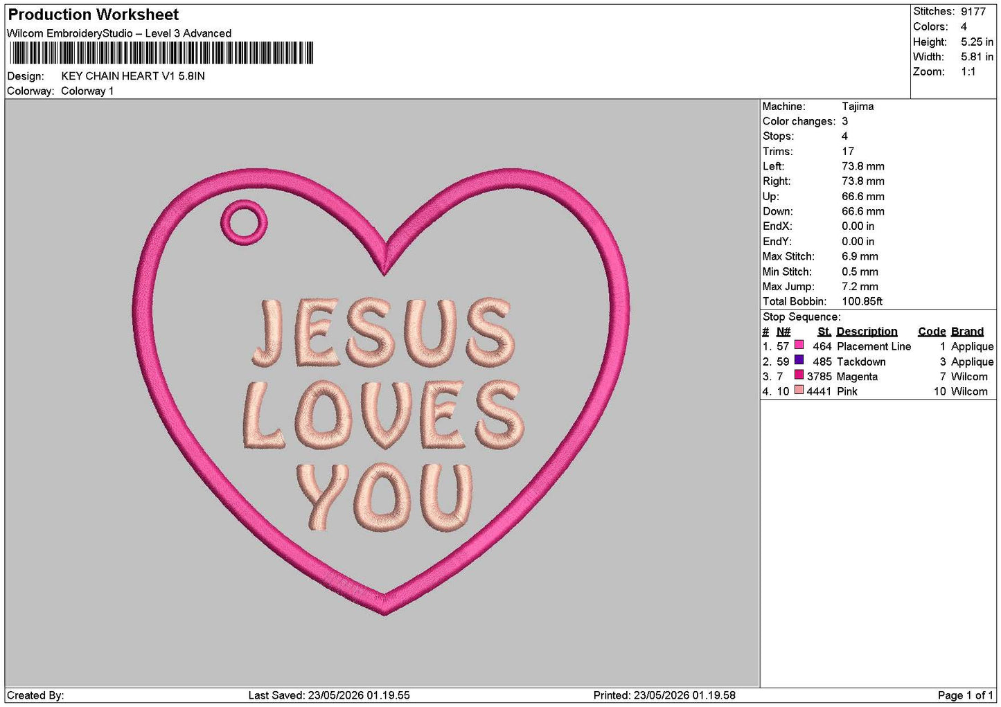Click the Max Jump value 7.2 mm
The width and height of the screenshot is (1001, 707).
tap(860, 287)
